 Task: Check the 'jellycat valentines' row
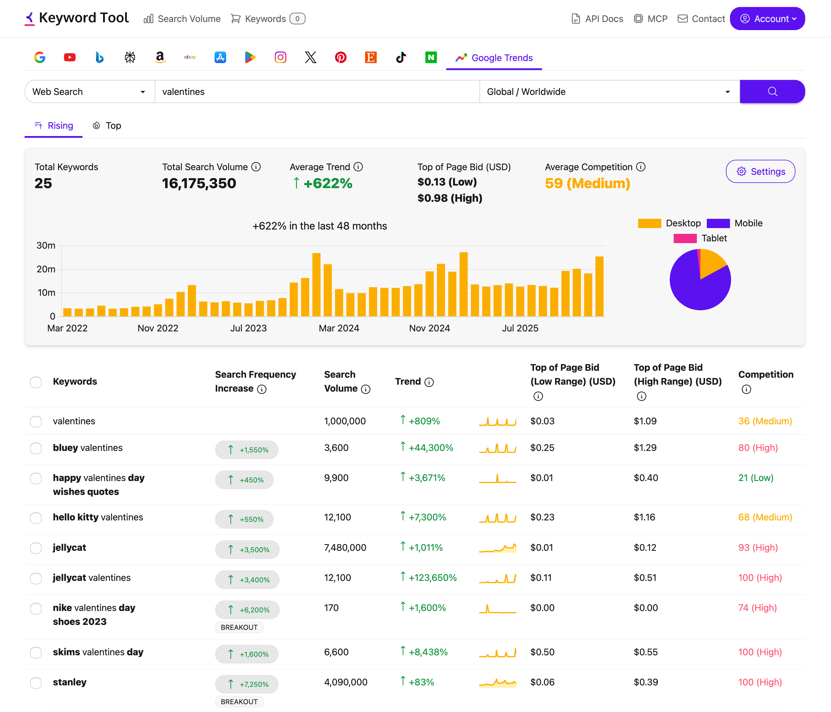tap(36, 578)
